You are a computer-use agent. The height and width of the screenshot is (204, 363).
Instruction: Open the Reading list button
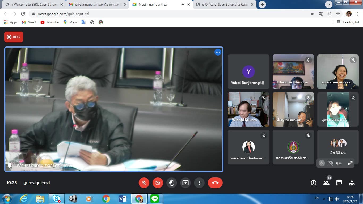tap(348, 22)
